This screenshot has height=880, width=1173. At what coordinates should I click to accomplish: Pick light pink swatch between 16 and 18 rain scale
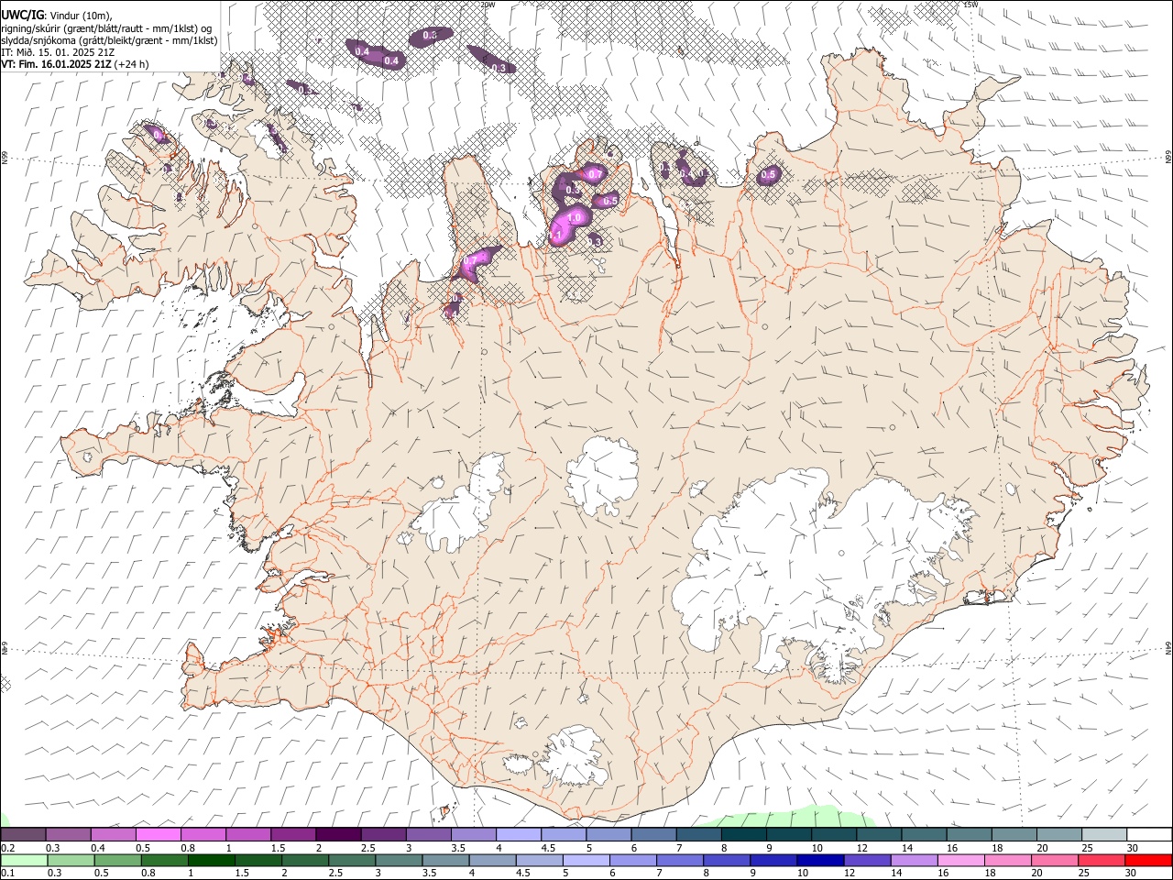point(960,861)
